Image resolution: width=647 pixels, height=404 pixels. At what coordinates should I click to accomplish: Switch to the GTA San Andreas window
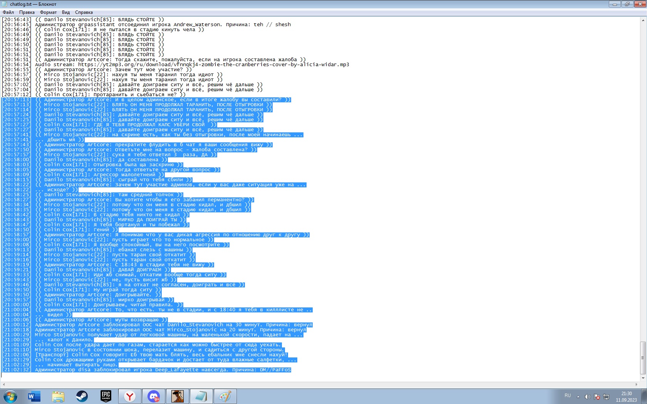[178, 396]
